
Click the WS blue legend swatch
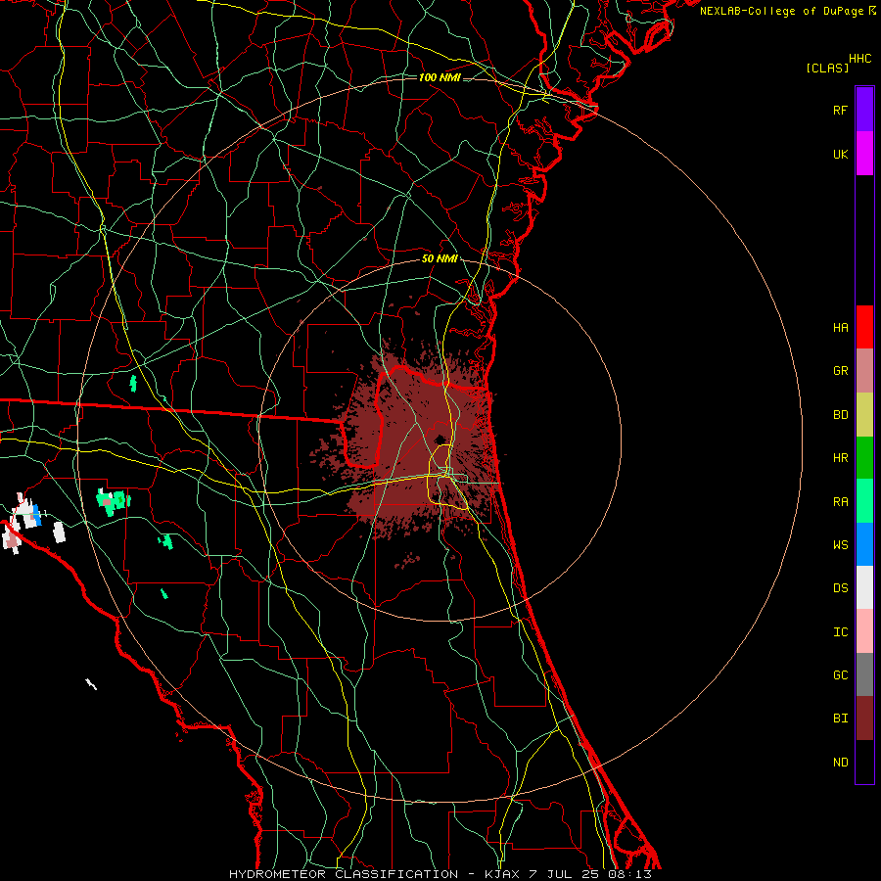point(864,544)
